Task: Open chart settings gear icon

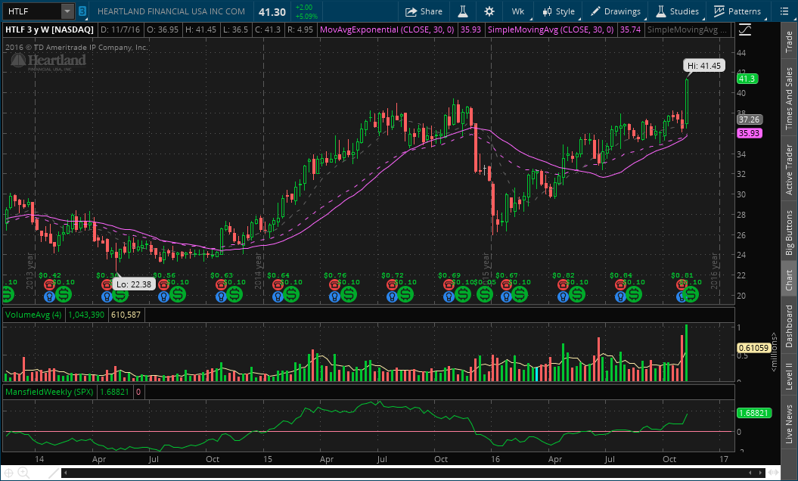Action: 489,11
